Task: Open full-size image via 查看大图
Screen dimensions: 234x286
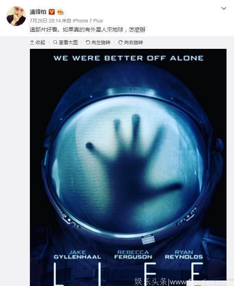Action: 68,42
